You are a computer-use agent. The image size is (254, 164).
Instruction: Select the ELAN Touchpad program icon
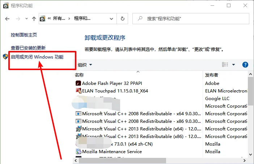click(79, 91)
